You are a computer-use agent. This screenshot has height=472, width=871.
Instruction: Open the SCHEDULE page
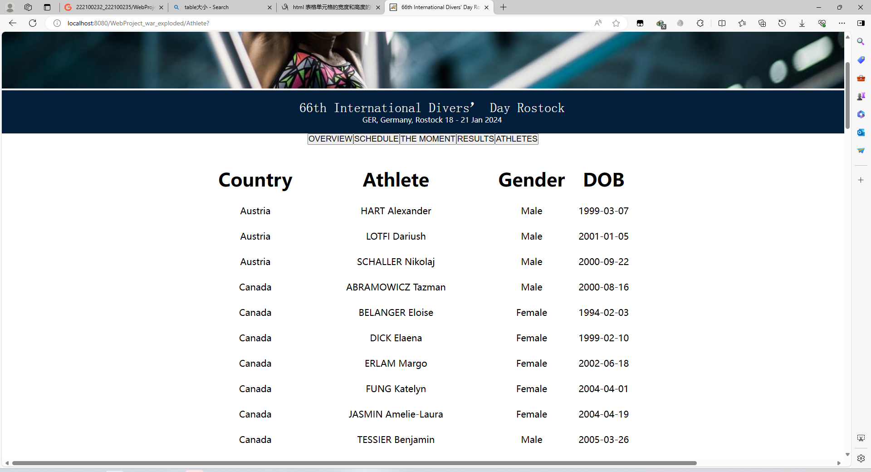(377, 139)
